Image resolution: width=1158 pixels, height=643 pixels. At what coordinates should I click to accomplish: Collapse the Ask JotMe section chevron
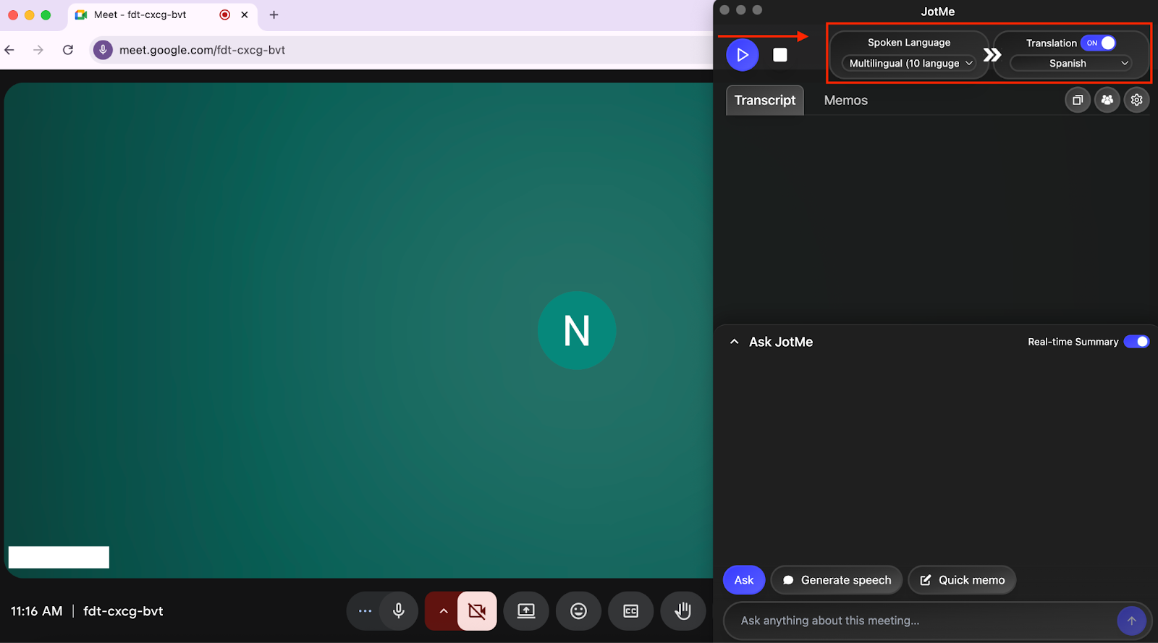pyautogui.click(x=734, y=342)
